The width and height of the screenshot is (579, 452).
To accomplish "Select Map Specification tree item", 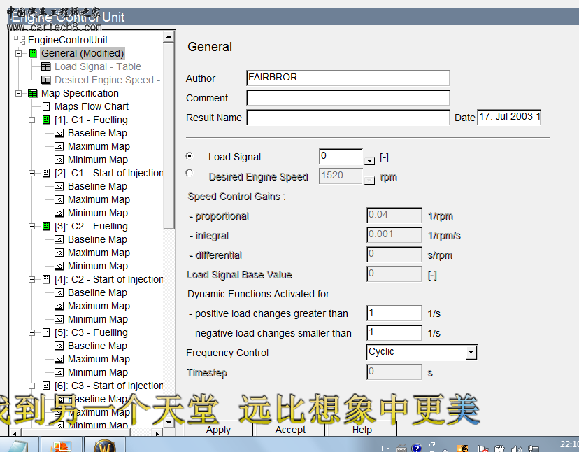I will (x=80, y=94).
